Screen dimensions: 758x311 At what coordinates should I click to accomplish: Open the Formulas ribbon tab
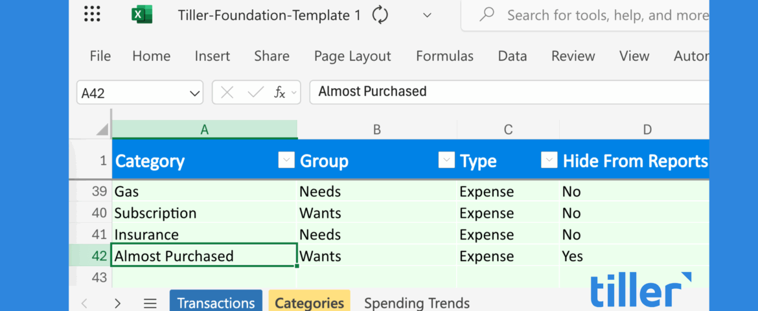[x=444, y=56]
